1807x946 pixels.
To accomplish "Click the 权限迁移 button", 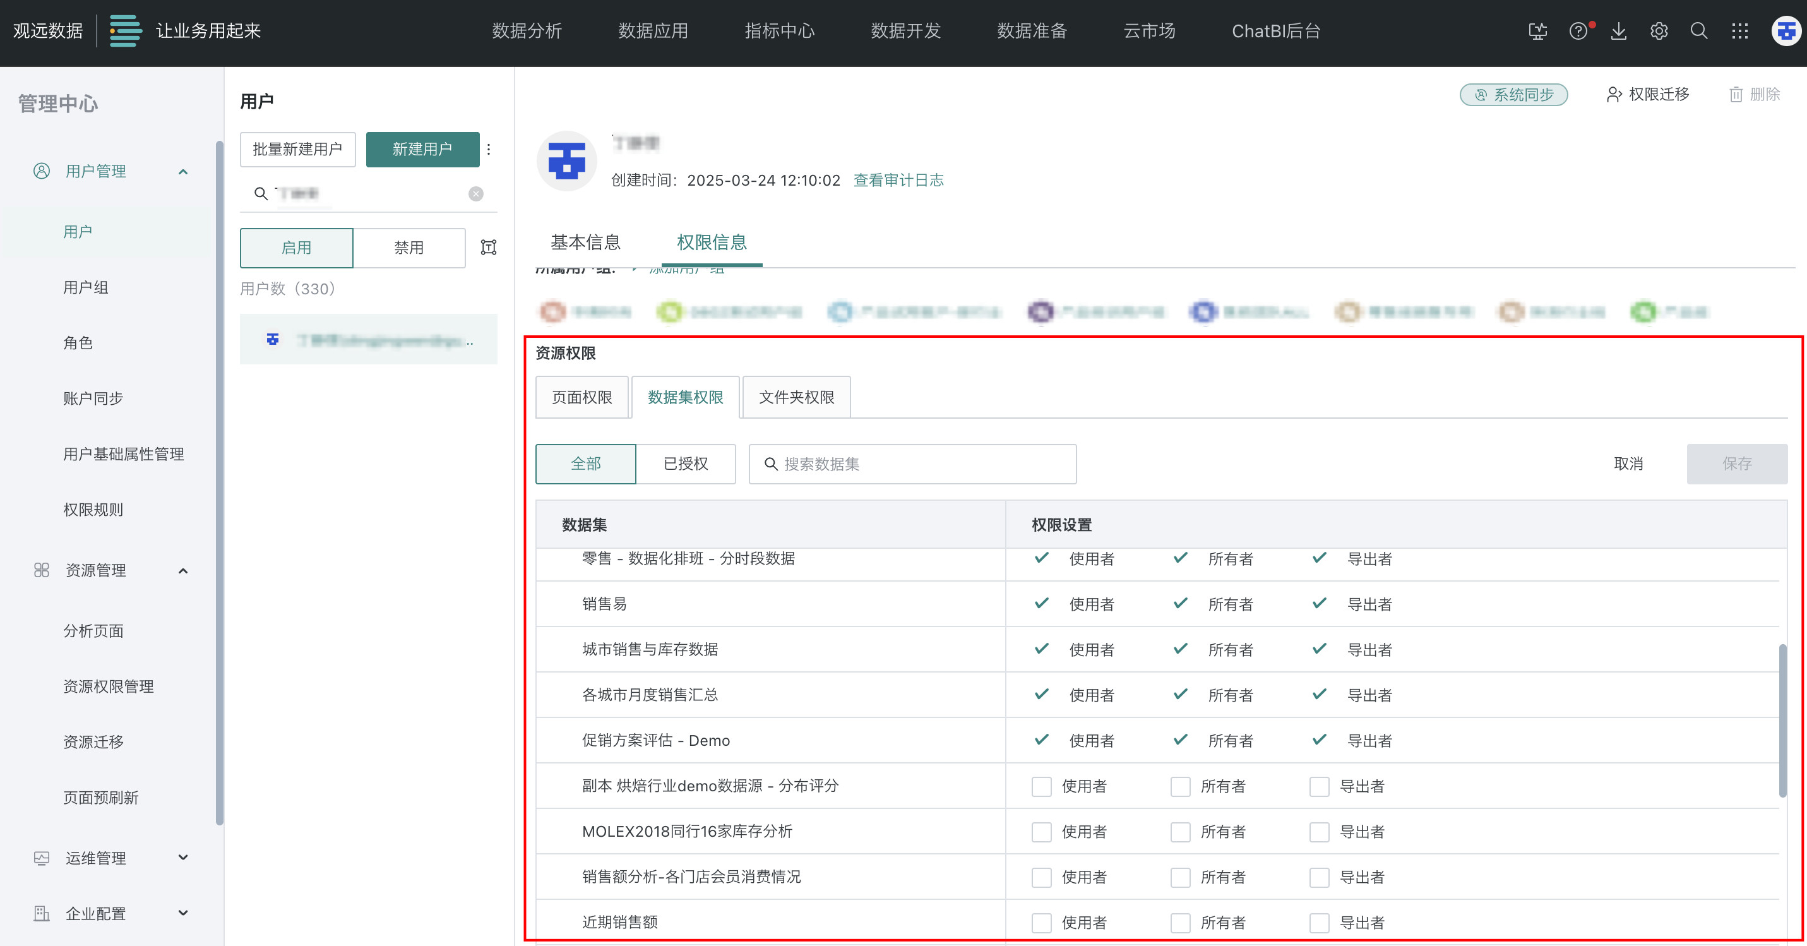I will click(x=1648, y=94).
